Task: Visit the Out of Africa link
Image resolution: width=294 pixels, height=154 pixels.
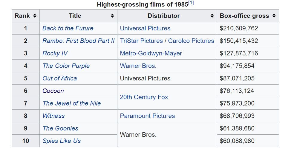Action: click(x=60, y=78)
